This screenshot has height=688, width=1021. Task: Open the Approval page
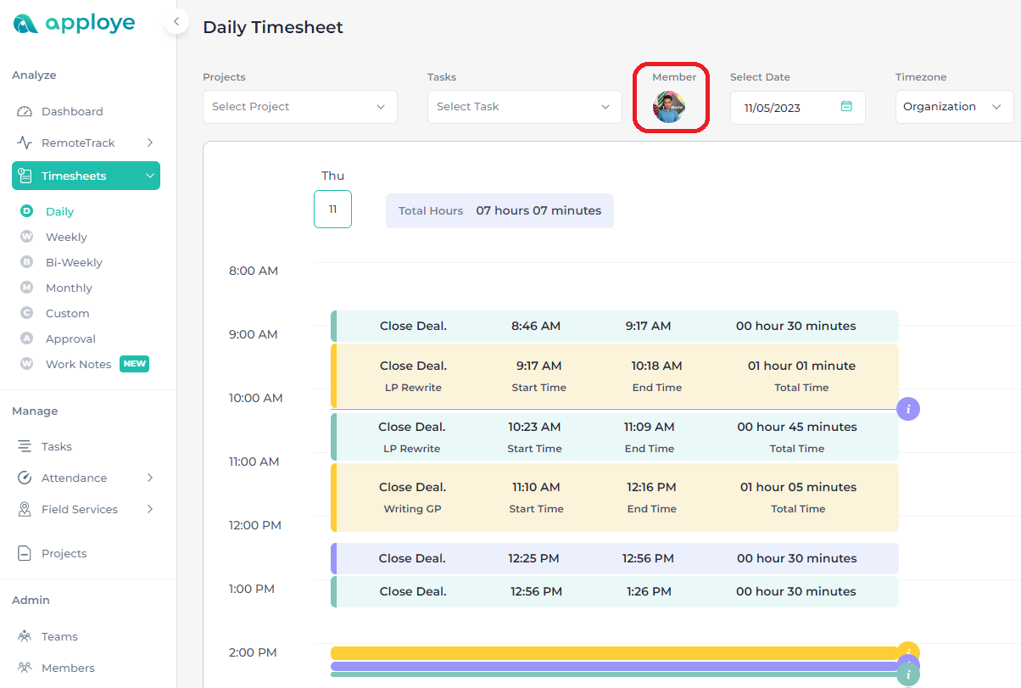[x=70, y=338]
